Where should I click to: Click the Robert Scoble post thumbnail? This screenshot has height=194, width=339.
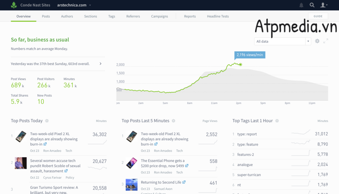(x=21, y=163)
